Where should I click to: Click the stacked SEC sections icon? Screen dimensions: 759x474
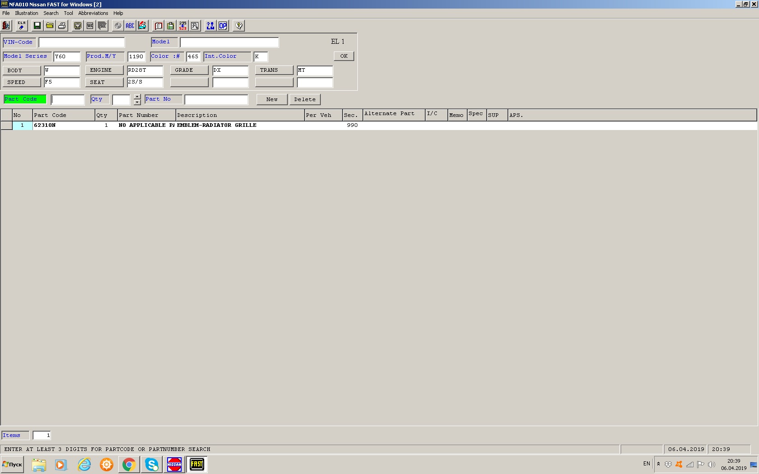(102, 26)
